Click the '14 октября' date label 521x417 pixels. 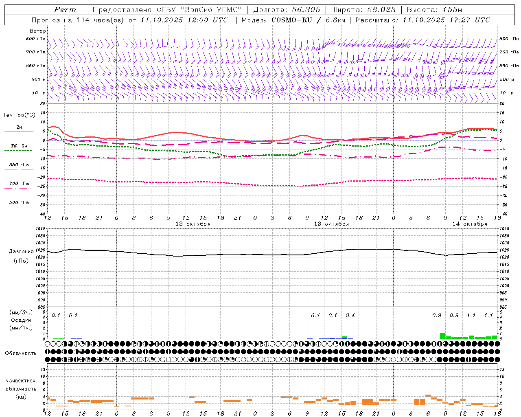tap(470, 224)
